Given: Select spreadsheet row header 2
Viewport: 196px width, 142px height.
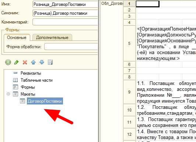Looking at the screenshot, I should click(129, 10).
